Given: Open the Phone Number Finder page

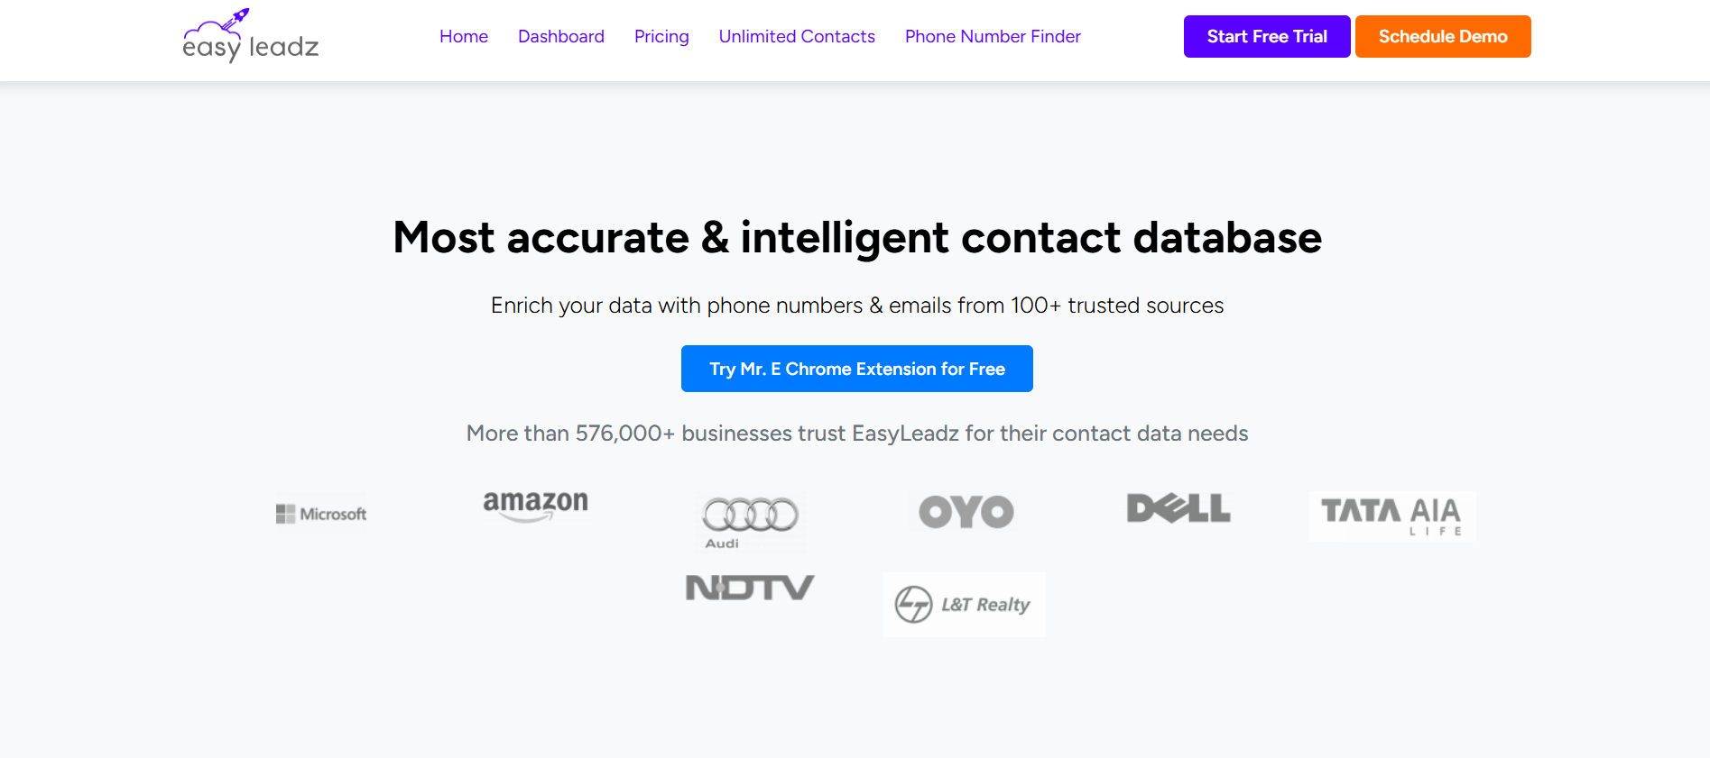Looking at the screenshot, I should click(992, 36).
